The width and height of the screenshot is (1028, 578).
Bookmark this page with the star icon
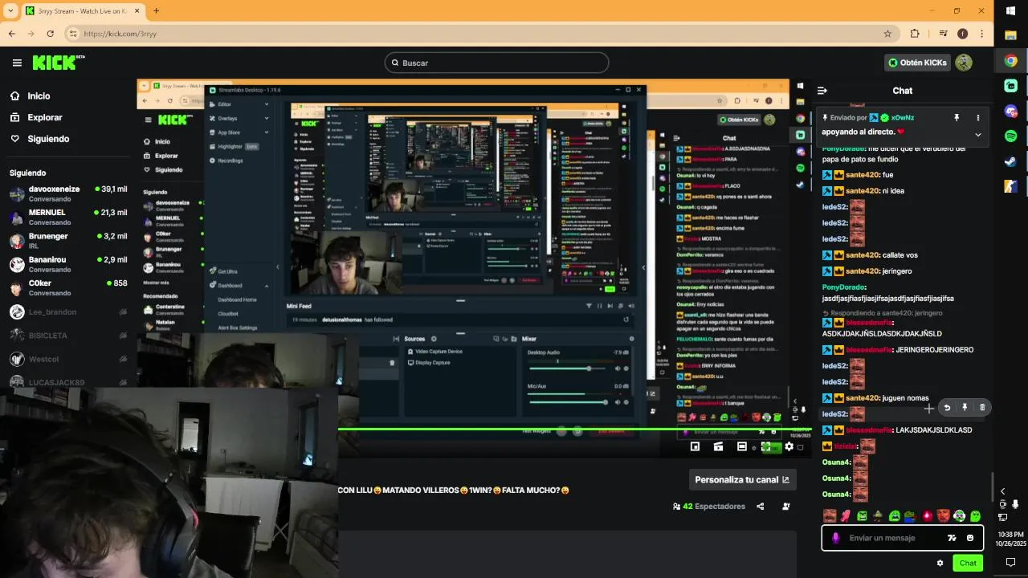(887, 34)
